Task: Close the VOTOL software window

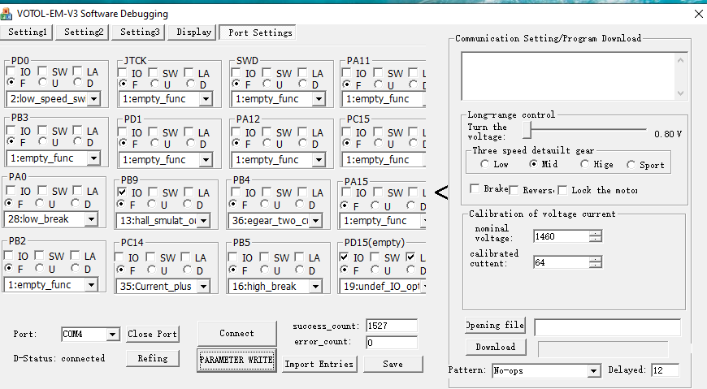Action: [x=697, y=14]
